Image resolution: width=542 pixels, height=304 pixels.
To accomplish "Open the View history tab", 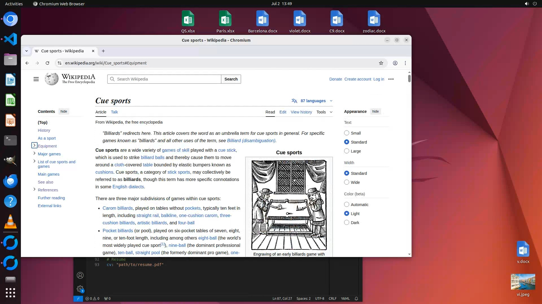I will [301, 112].
